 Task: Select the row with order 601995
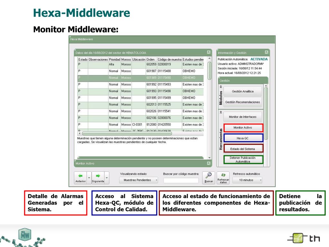pyautogui.click(x=141, y=98)
